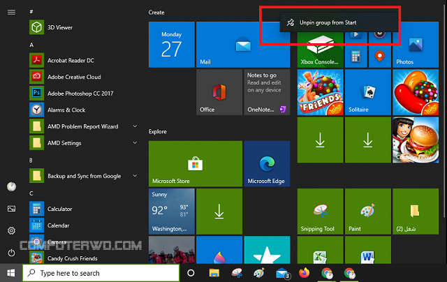This screenshot has width=447, height=282.
Task: Open the Photos tile
Action: (416, 45)
